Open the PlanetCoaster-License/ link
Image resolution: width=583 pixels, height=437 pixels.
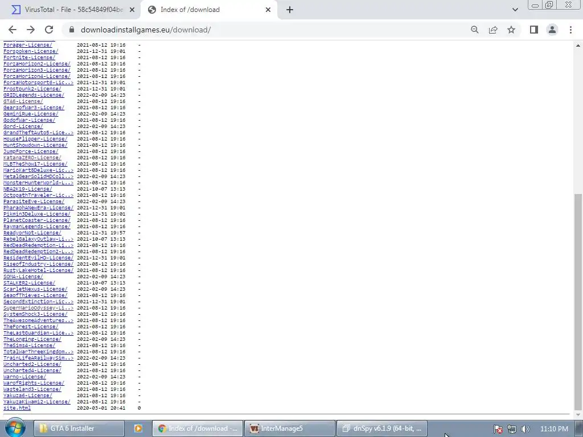37,220
